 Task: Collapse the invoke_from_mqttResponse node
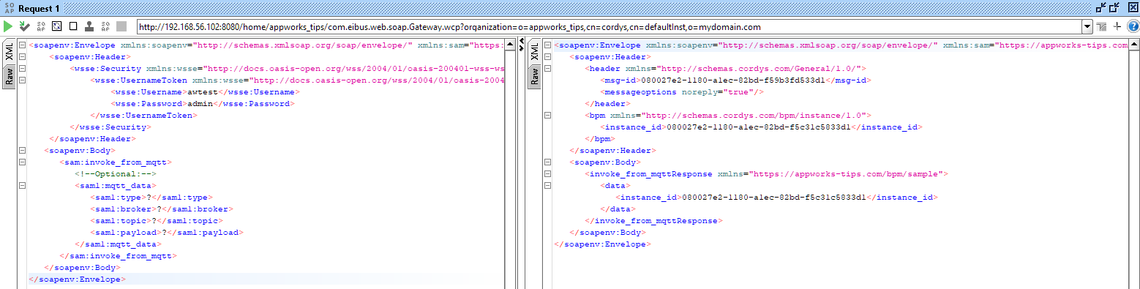[547, 174]
